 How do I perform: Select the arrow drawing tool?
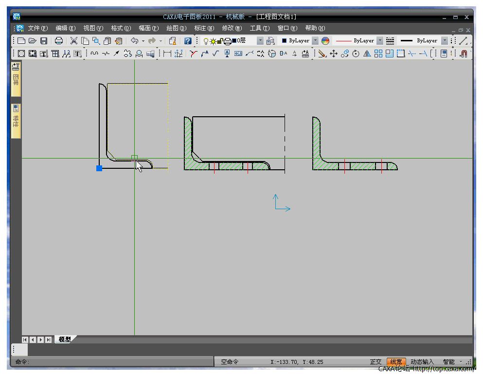(x=116, y=54)
